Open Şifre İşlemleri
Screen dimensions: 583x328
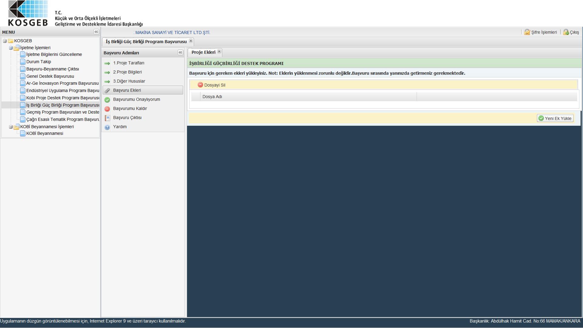point(541,32)
